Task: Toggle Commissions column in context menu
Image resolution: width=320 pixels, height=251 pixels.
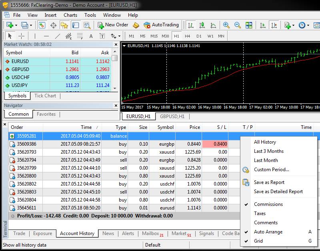Action: point(268,204)
